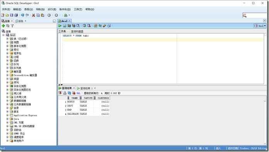Image resolution: width=269 pixels, height=152 pixels.
Task: Click the Rollback icon in the worksheet toolbar
Action: click(89, 26)
